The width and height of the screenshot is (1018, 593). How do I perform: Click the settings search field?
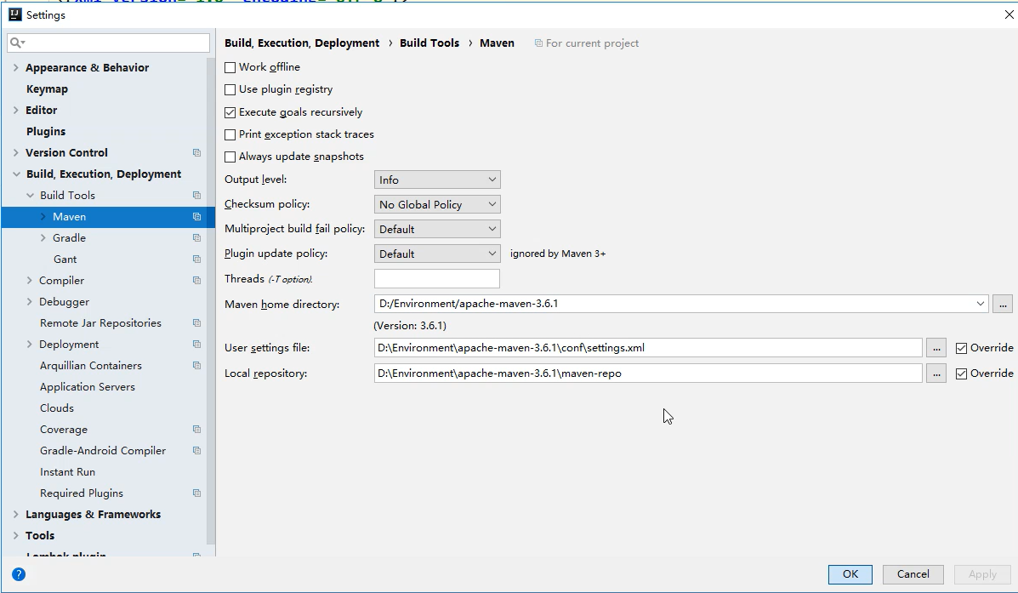108,43
